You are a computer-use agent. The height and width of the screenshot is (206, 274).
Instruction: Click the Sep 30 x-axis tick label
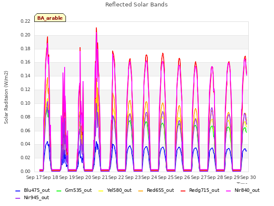248,177
